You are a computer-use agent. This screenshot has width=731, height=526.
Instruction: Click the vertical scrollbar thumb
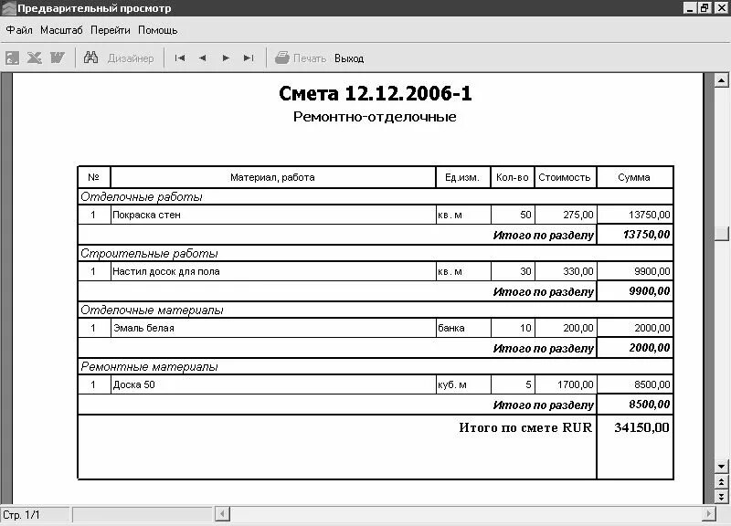721,234
